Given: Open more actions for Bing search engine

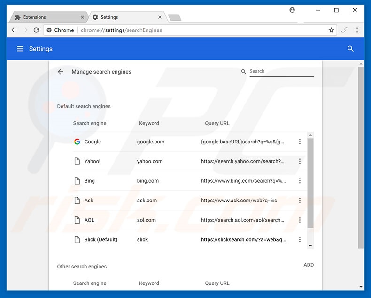Looking at the screenshot, I should 300,181.
